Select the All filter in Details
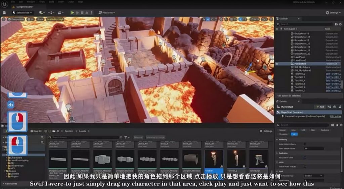The width and height of the screenshot is (344, 189). (294, 134)
